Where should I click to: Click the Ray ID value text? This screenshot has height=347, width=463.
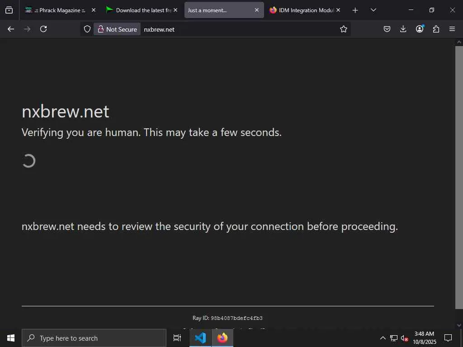point(236,318)
